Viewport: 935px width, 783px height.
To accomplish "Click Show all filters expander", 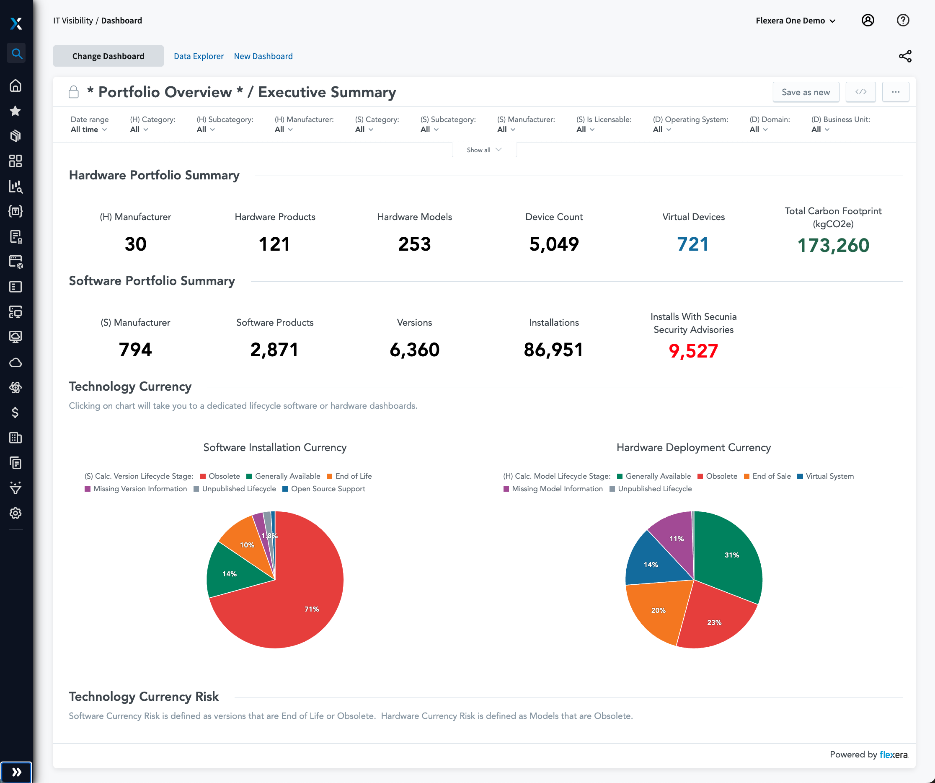I will (484, 150).
